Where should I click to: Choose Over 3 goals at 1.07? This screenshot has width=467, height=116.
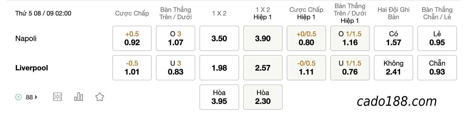click(x=175, y=38)
